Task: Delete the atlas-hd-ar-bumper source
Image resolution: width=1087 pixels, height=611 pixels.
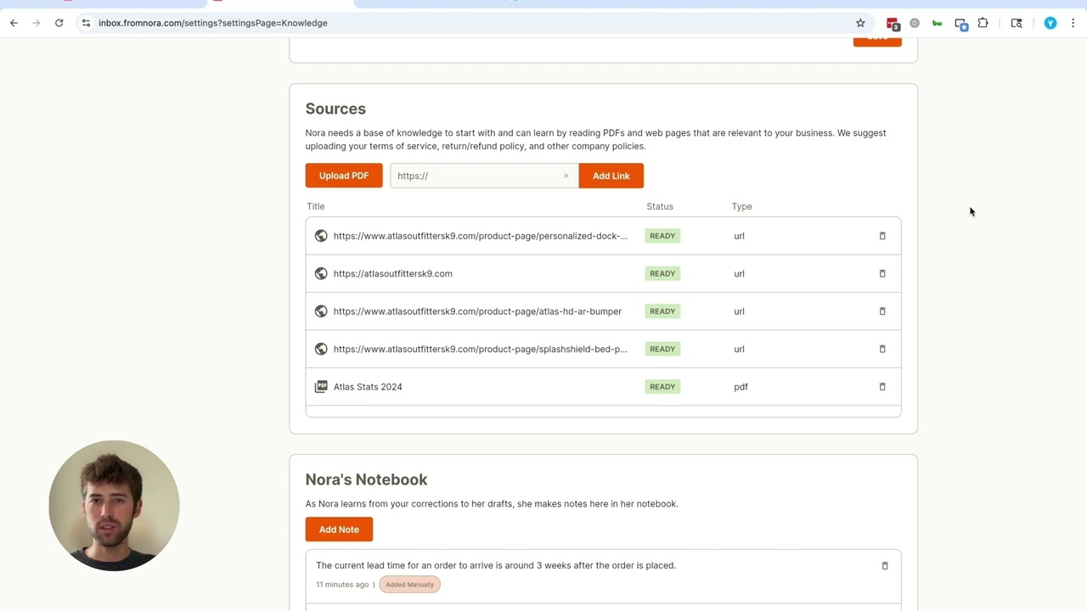Action: coord(882,311)
